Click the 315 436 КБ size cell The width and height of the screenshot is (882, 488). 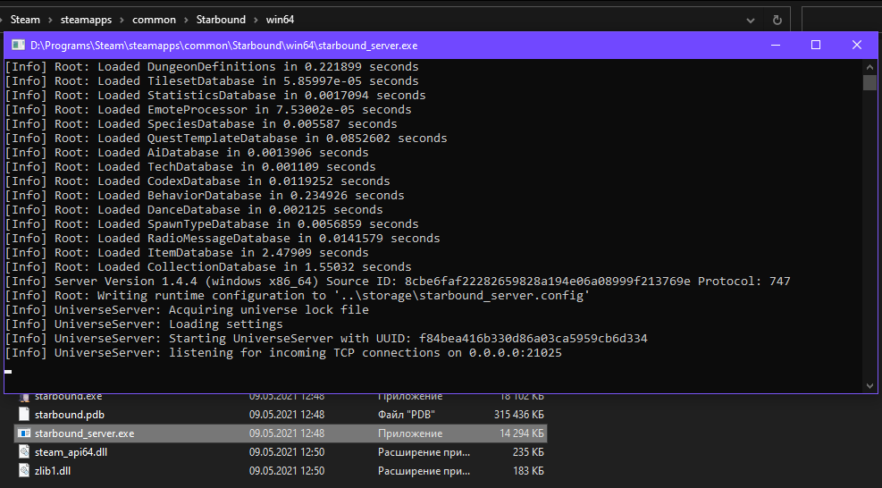coord(518,415)
